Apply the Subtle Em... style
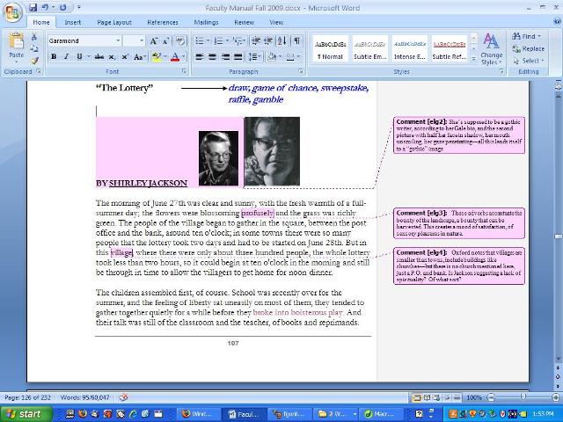Screen dimensions: 563x422 tap(369, 49)
